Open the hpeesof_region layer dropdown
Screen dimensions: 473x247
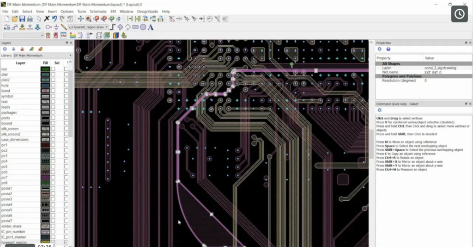[x=107, y=27]
